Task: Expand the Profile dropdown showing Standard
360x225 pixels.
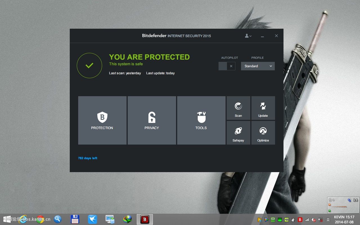Action: click(x=258, y=66)
